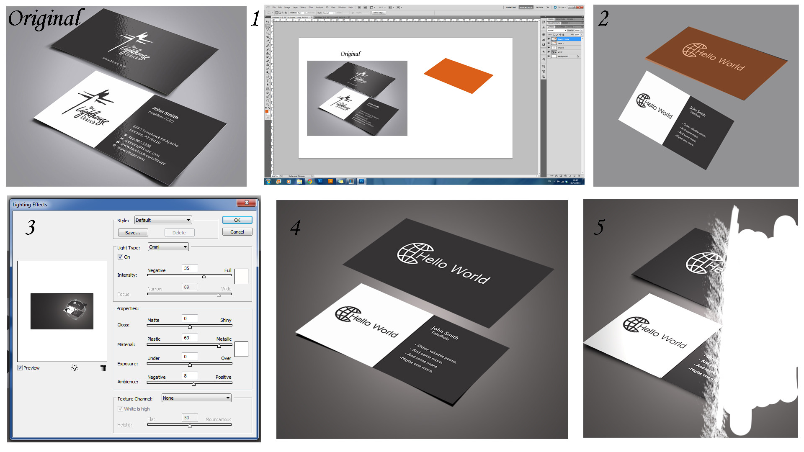Hide the Layer 1 layer in Photoshop
The width and height of the screenshot is (804, 452).
tap(549, 43)
